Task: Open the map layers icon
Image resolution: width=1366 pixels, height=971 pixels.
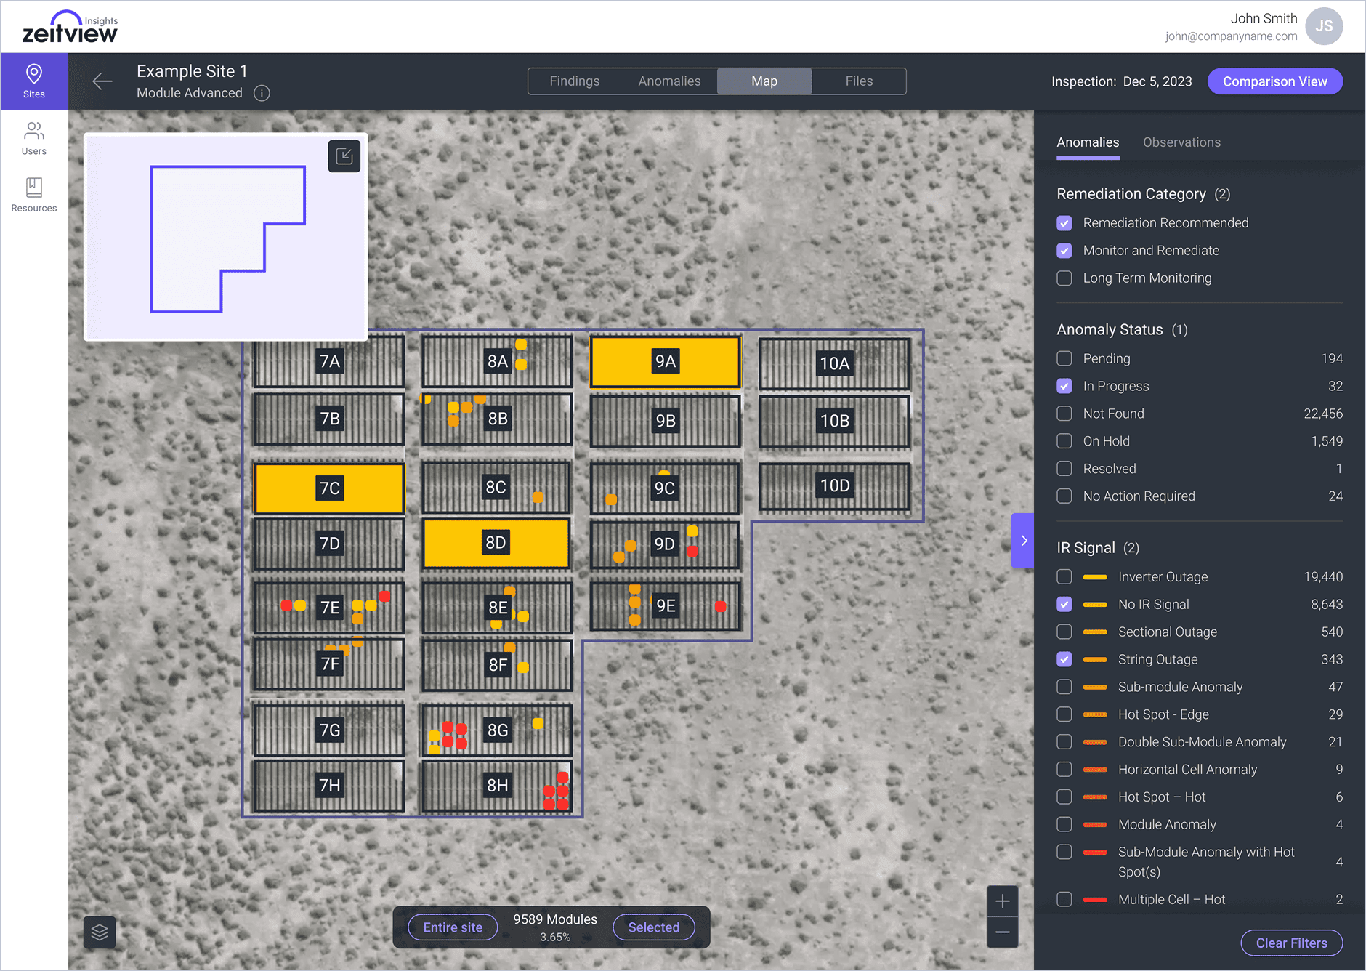Action: [100, 932]
